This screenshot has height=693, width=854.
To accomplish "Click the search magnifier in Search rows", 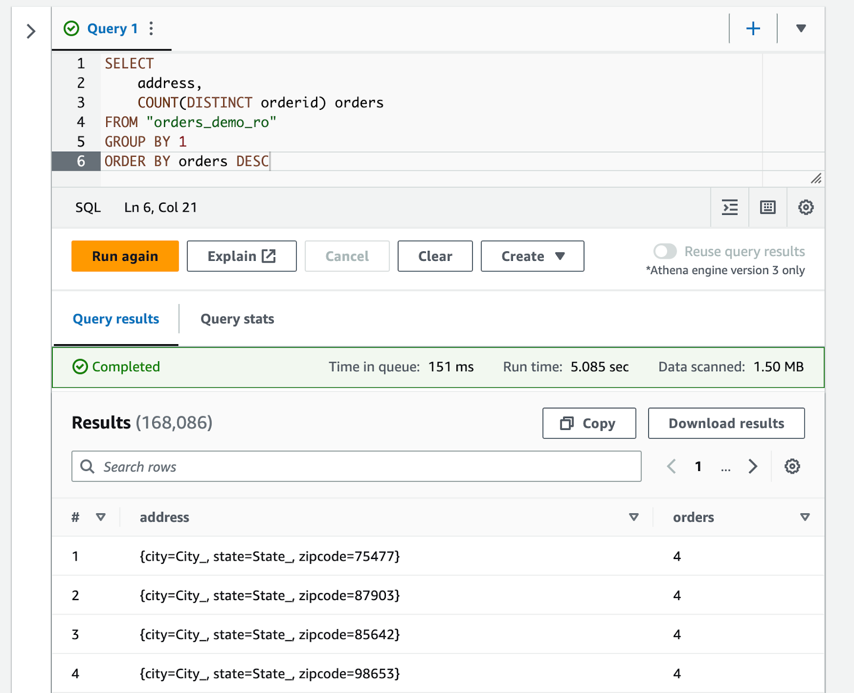I will pyautogui.click(x=87, y=466).
